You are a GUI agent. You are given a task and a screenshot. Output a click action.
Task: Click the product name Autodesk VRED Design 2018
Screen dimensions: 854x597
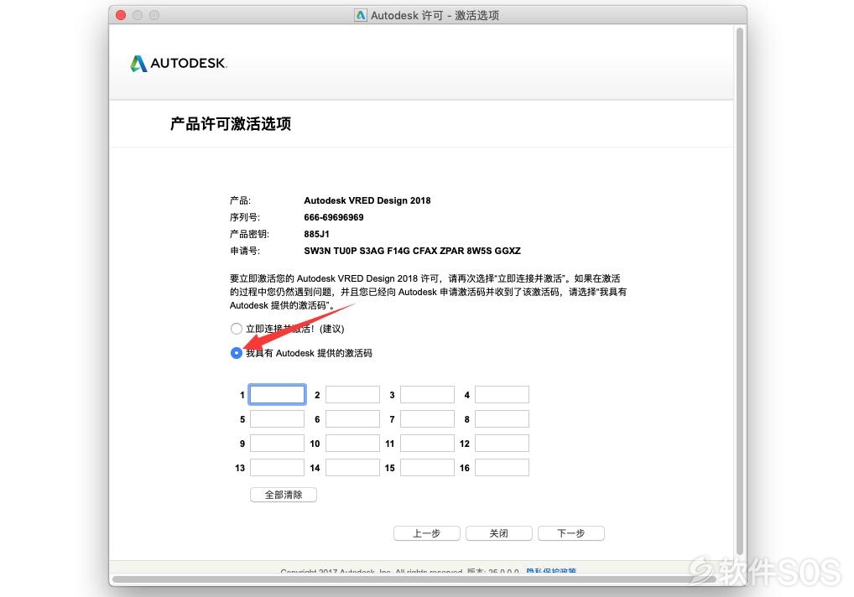tap(367, 200)
